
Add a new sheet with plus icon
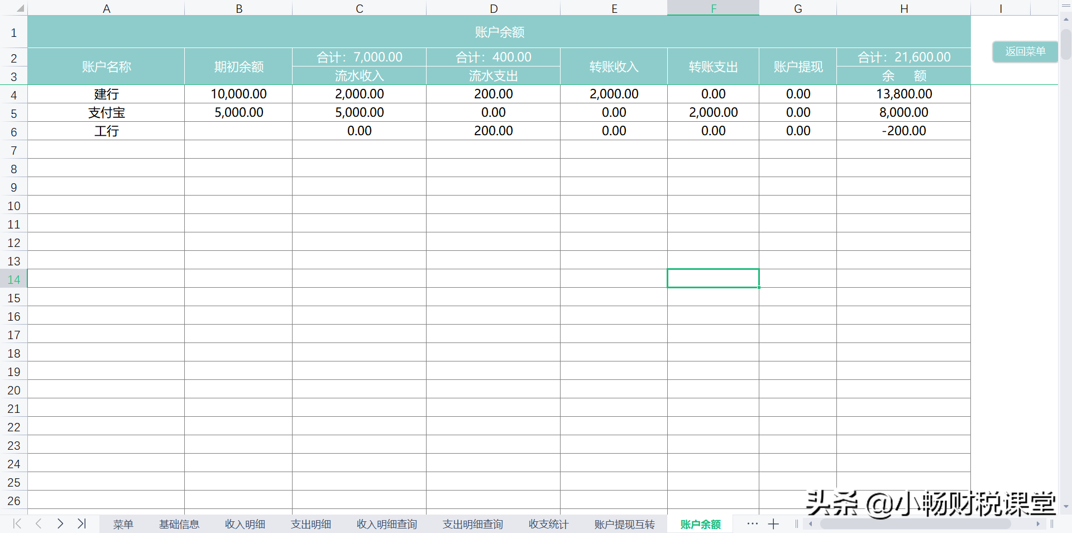773,524
